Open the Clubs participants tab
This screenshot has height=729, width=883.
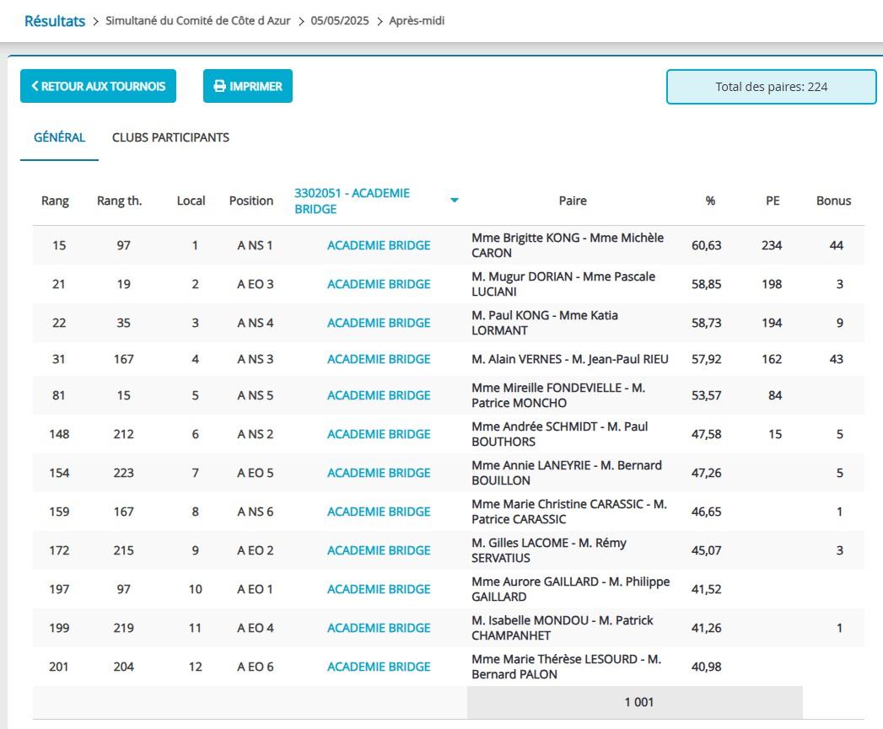tap(170, 137)
